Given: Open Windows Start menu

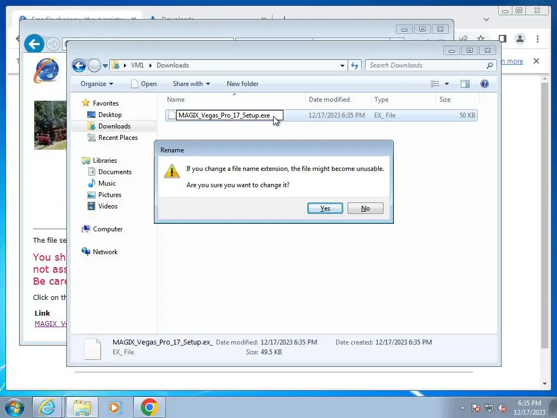Looking at the screenshot, I should [x=14, y=407].
